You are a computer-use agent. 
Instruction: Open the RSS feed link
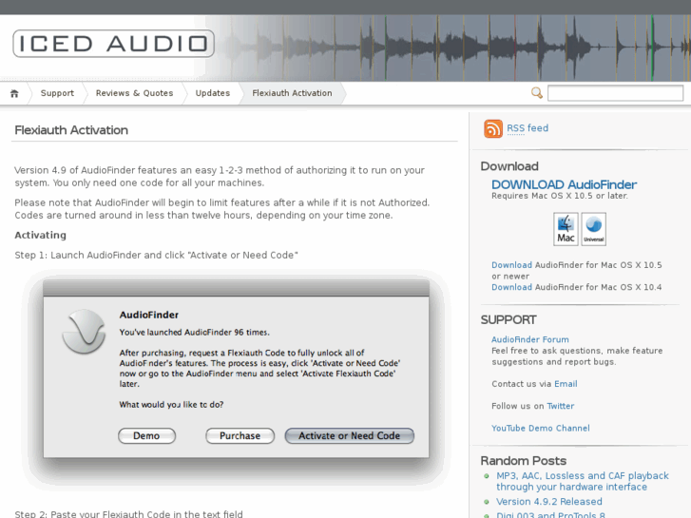coord(528,128)
